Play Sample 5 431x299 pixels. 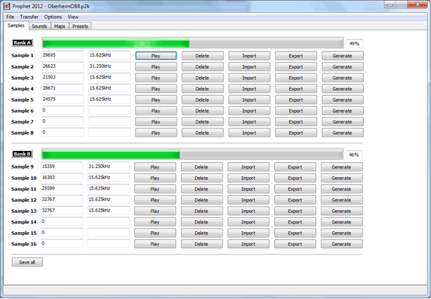coord(156,100)
